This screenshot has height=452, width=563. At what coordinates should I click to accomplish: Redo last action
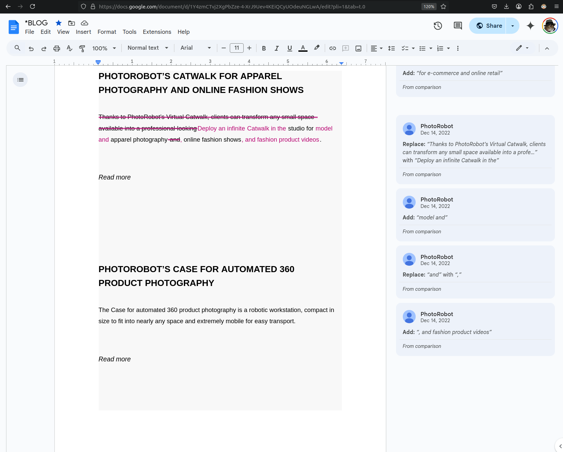(x=44, y=48)
